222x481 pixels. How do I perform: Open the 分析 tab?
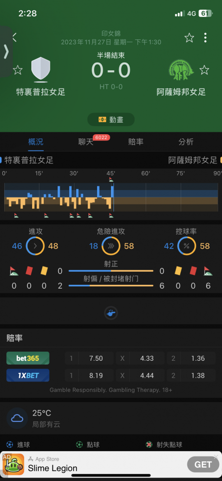coord(186,142)
